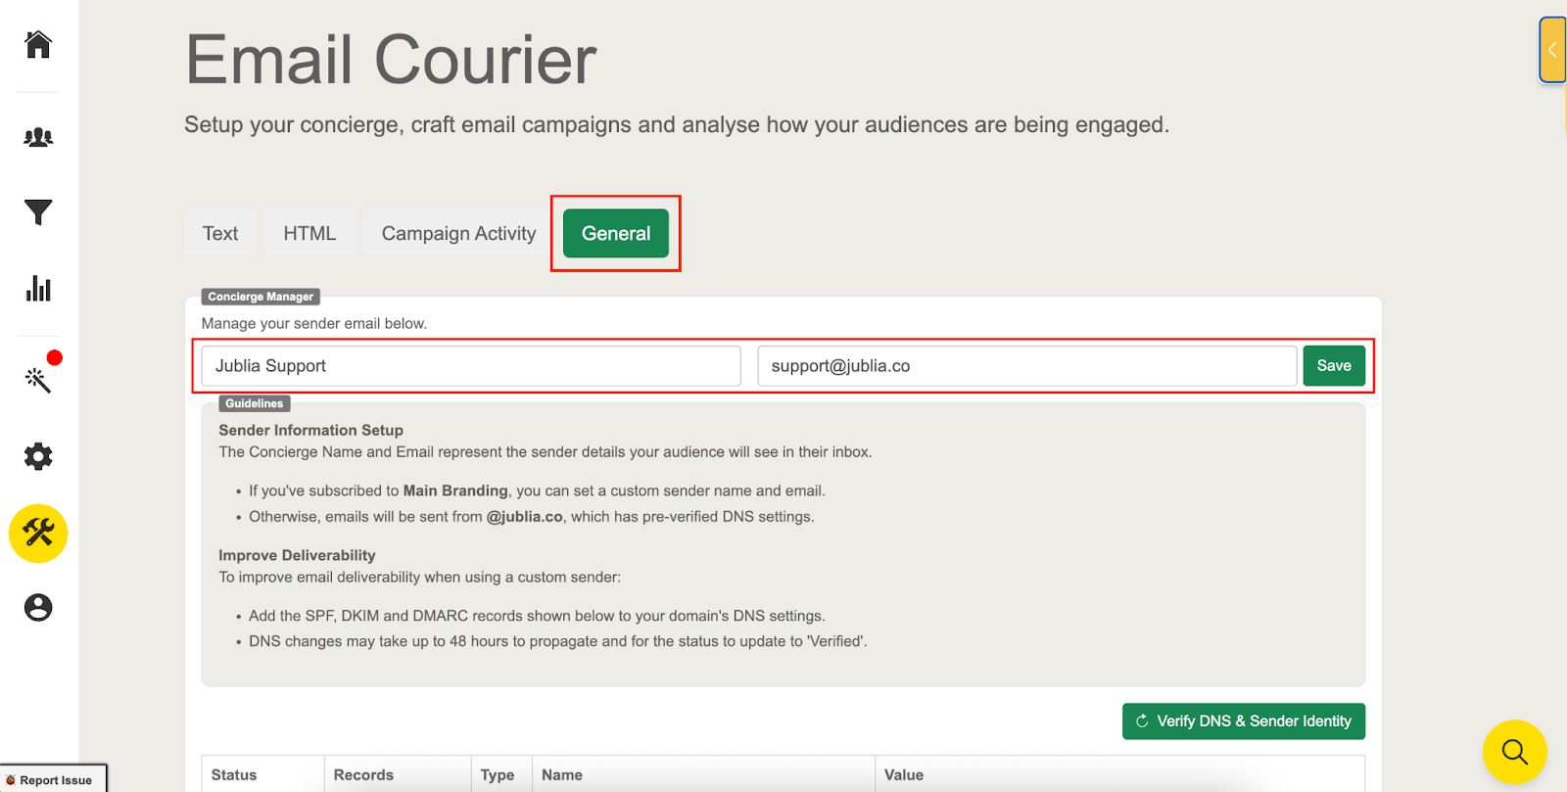
Task: Open the bar chart analytics icon
Action: (x=38, y=289)
